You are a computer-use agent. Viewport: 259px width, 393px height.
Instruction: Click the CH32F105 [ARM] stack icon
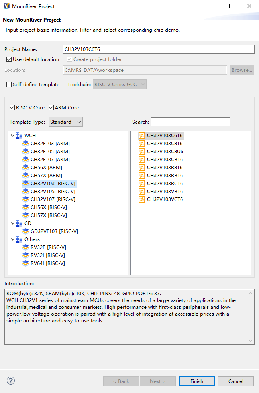point(26,152)
